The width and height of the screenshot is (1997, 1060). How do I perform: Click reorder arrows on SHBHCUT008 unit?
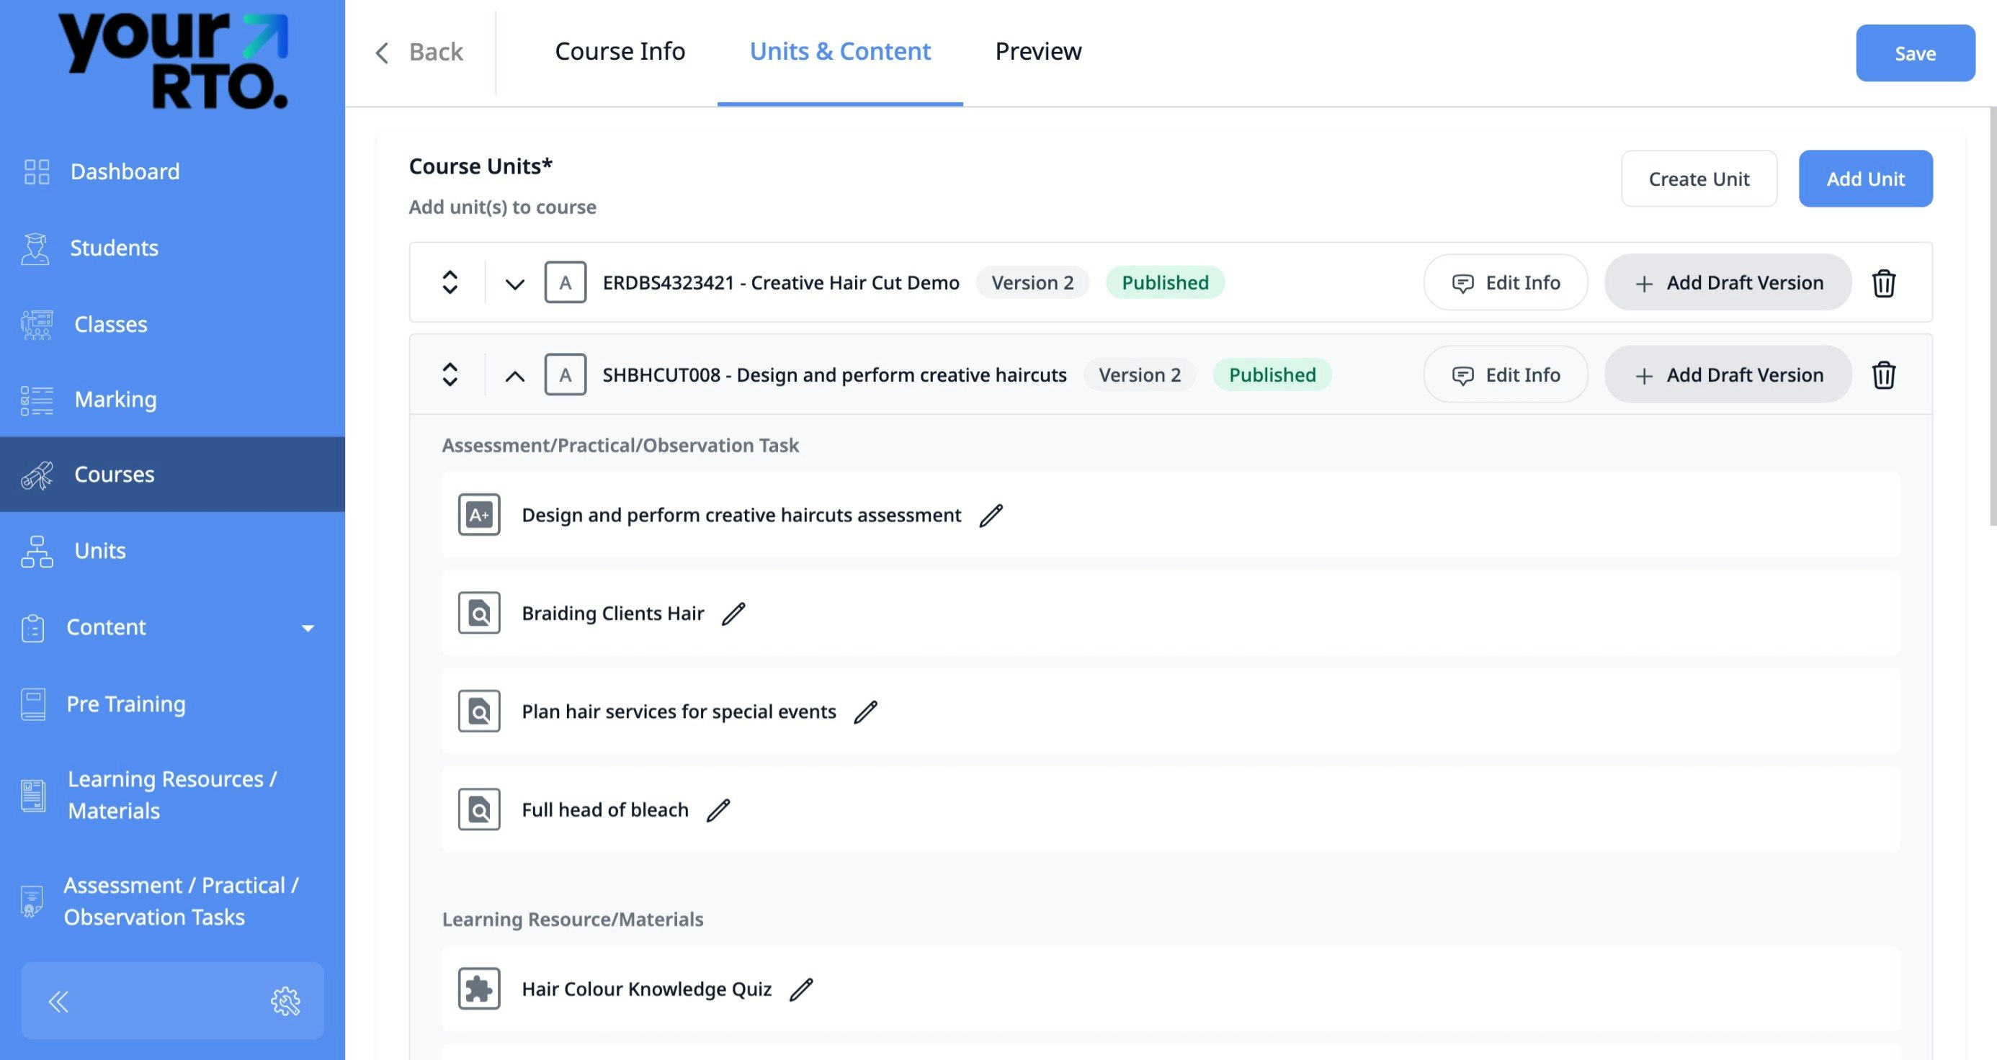coord(450,374)
